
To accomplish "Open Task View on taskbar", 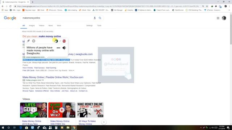I will pos(14,127).
